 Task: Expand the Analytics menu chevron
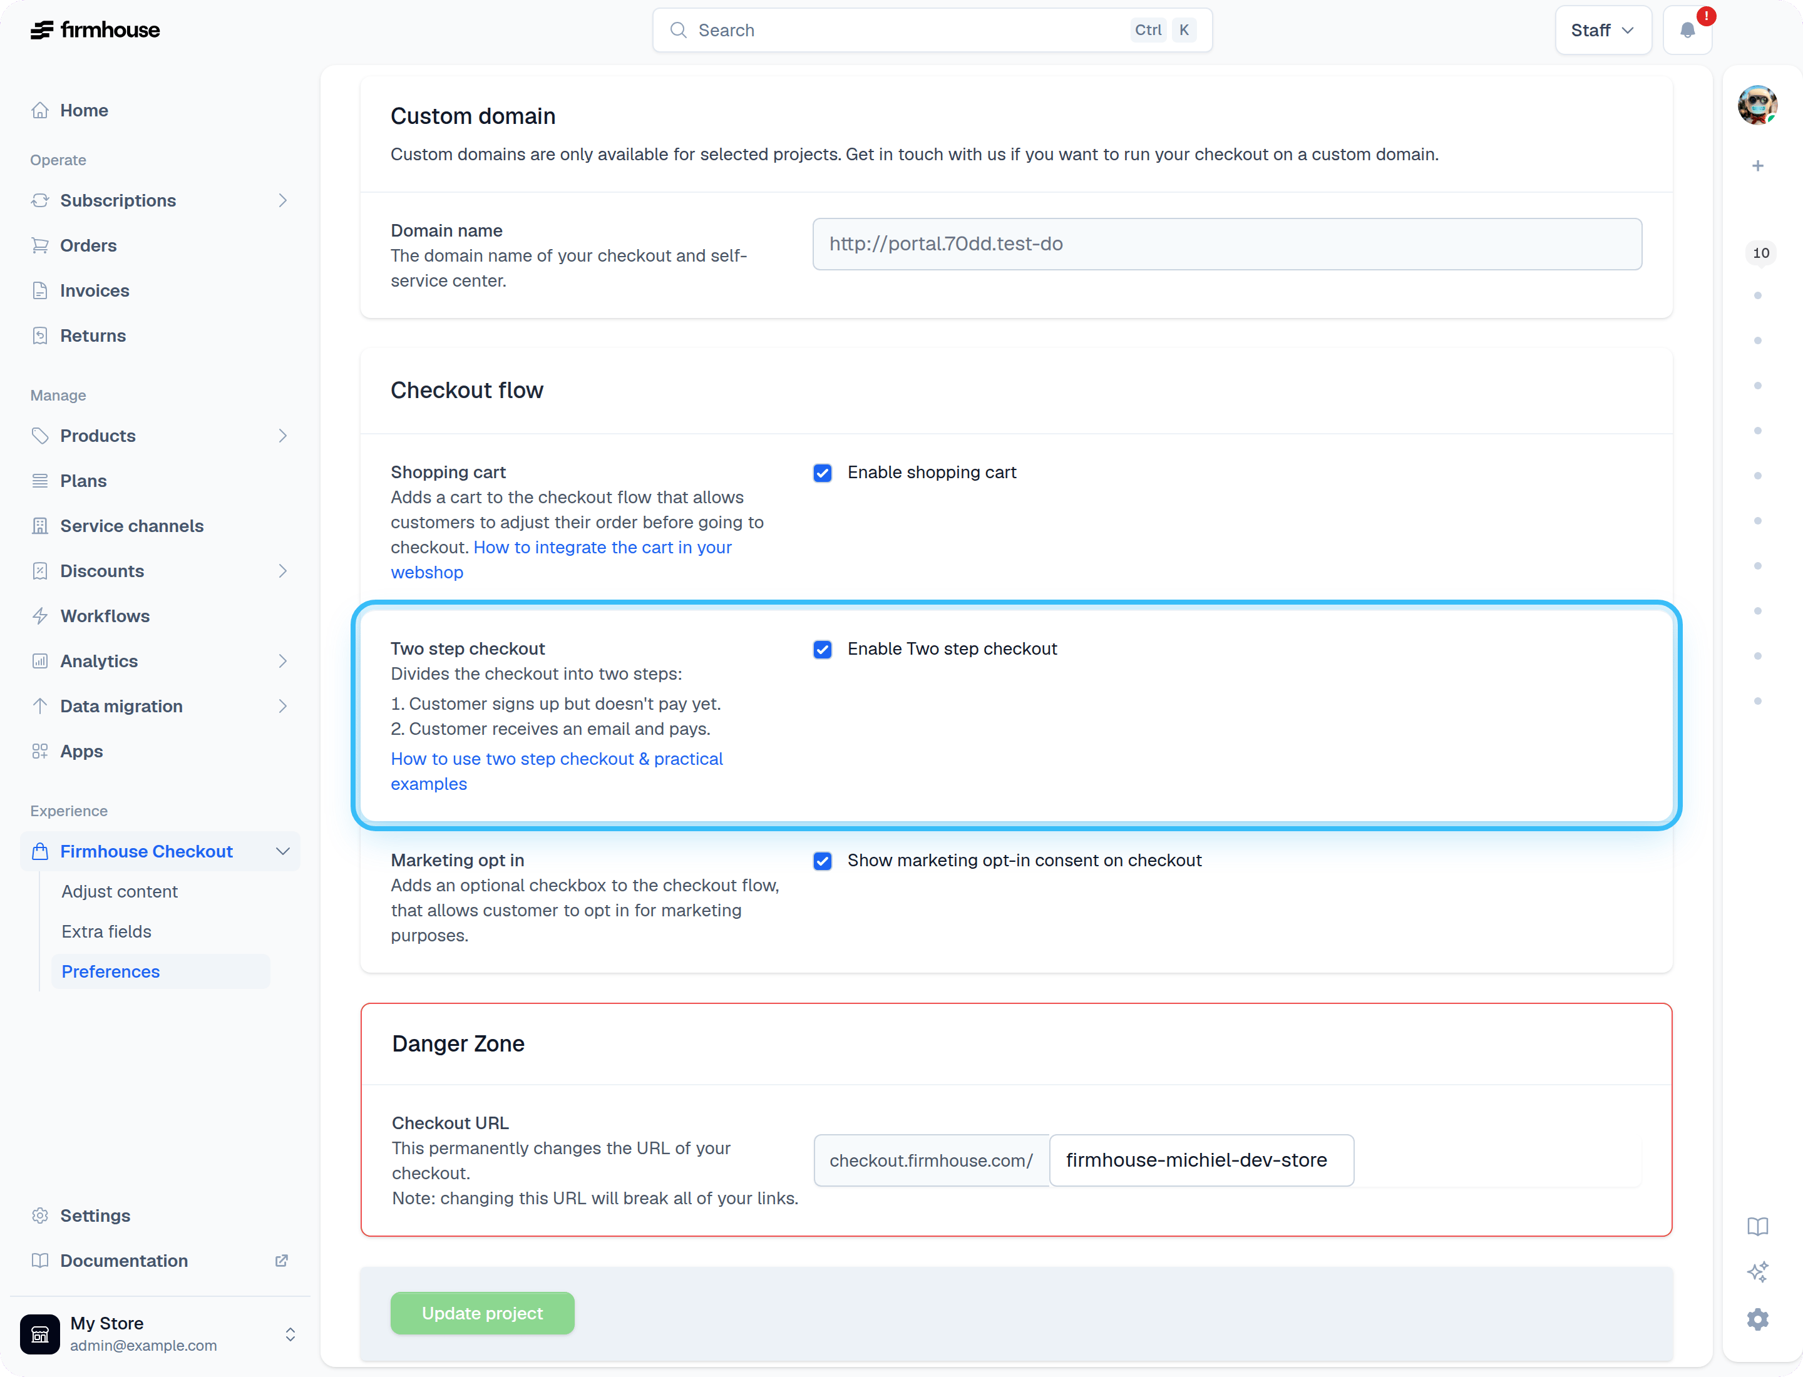(x=283, y=662)
